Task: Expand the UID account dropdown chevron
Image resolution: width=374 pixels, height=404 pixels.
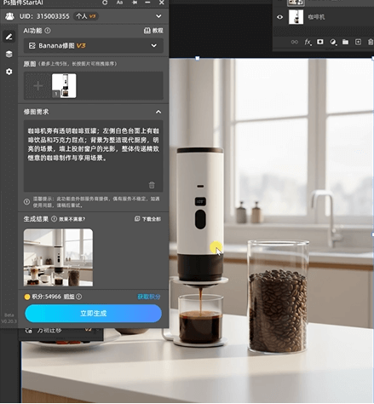Action: 158,16
